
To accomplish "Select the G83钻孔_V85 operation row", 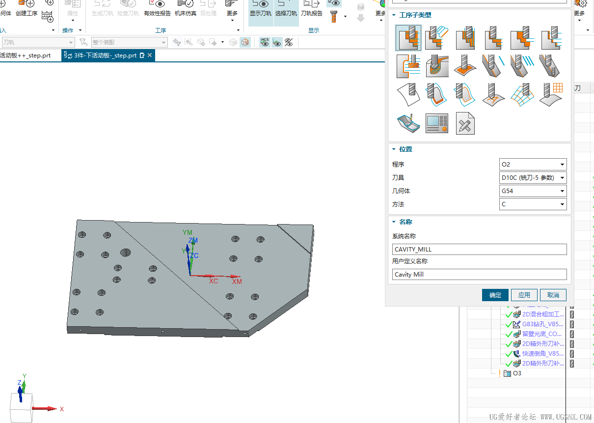I will click(x=543, y=324).
